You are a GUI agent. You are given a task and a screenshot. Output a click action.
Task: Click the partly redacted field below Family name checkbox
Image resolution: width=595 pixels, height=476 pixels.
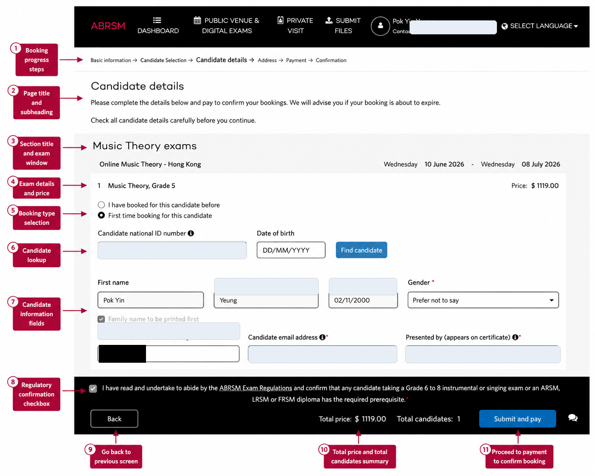pyautogui.click(x=168, y=354)
